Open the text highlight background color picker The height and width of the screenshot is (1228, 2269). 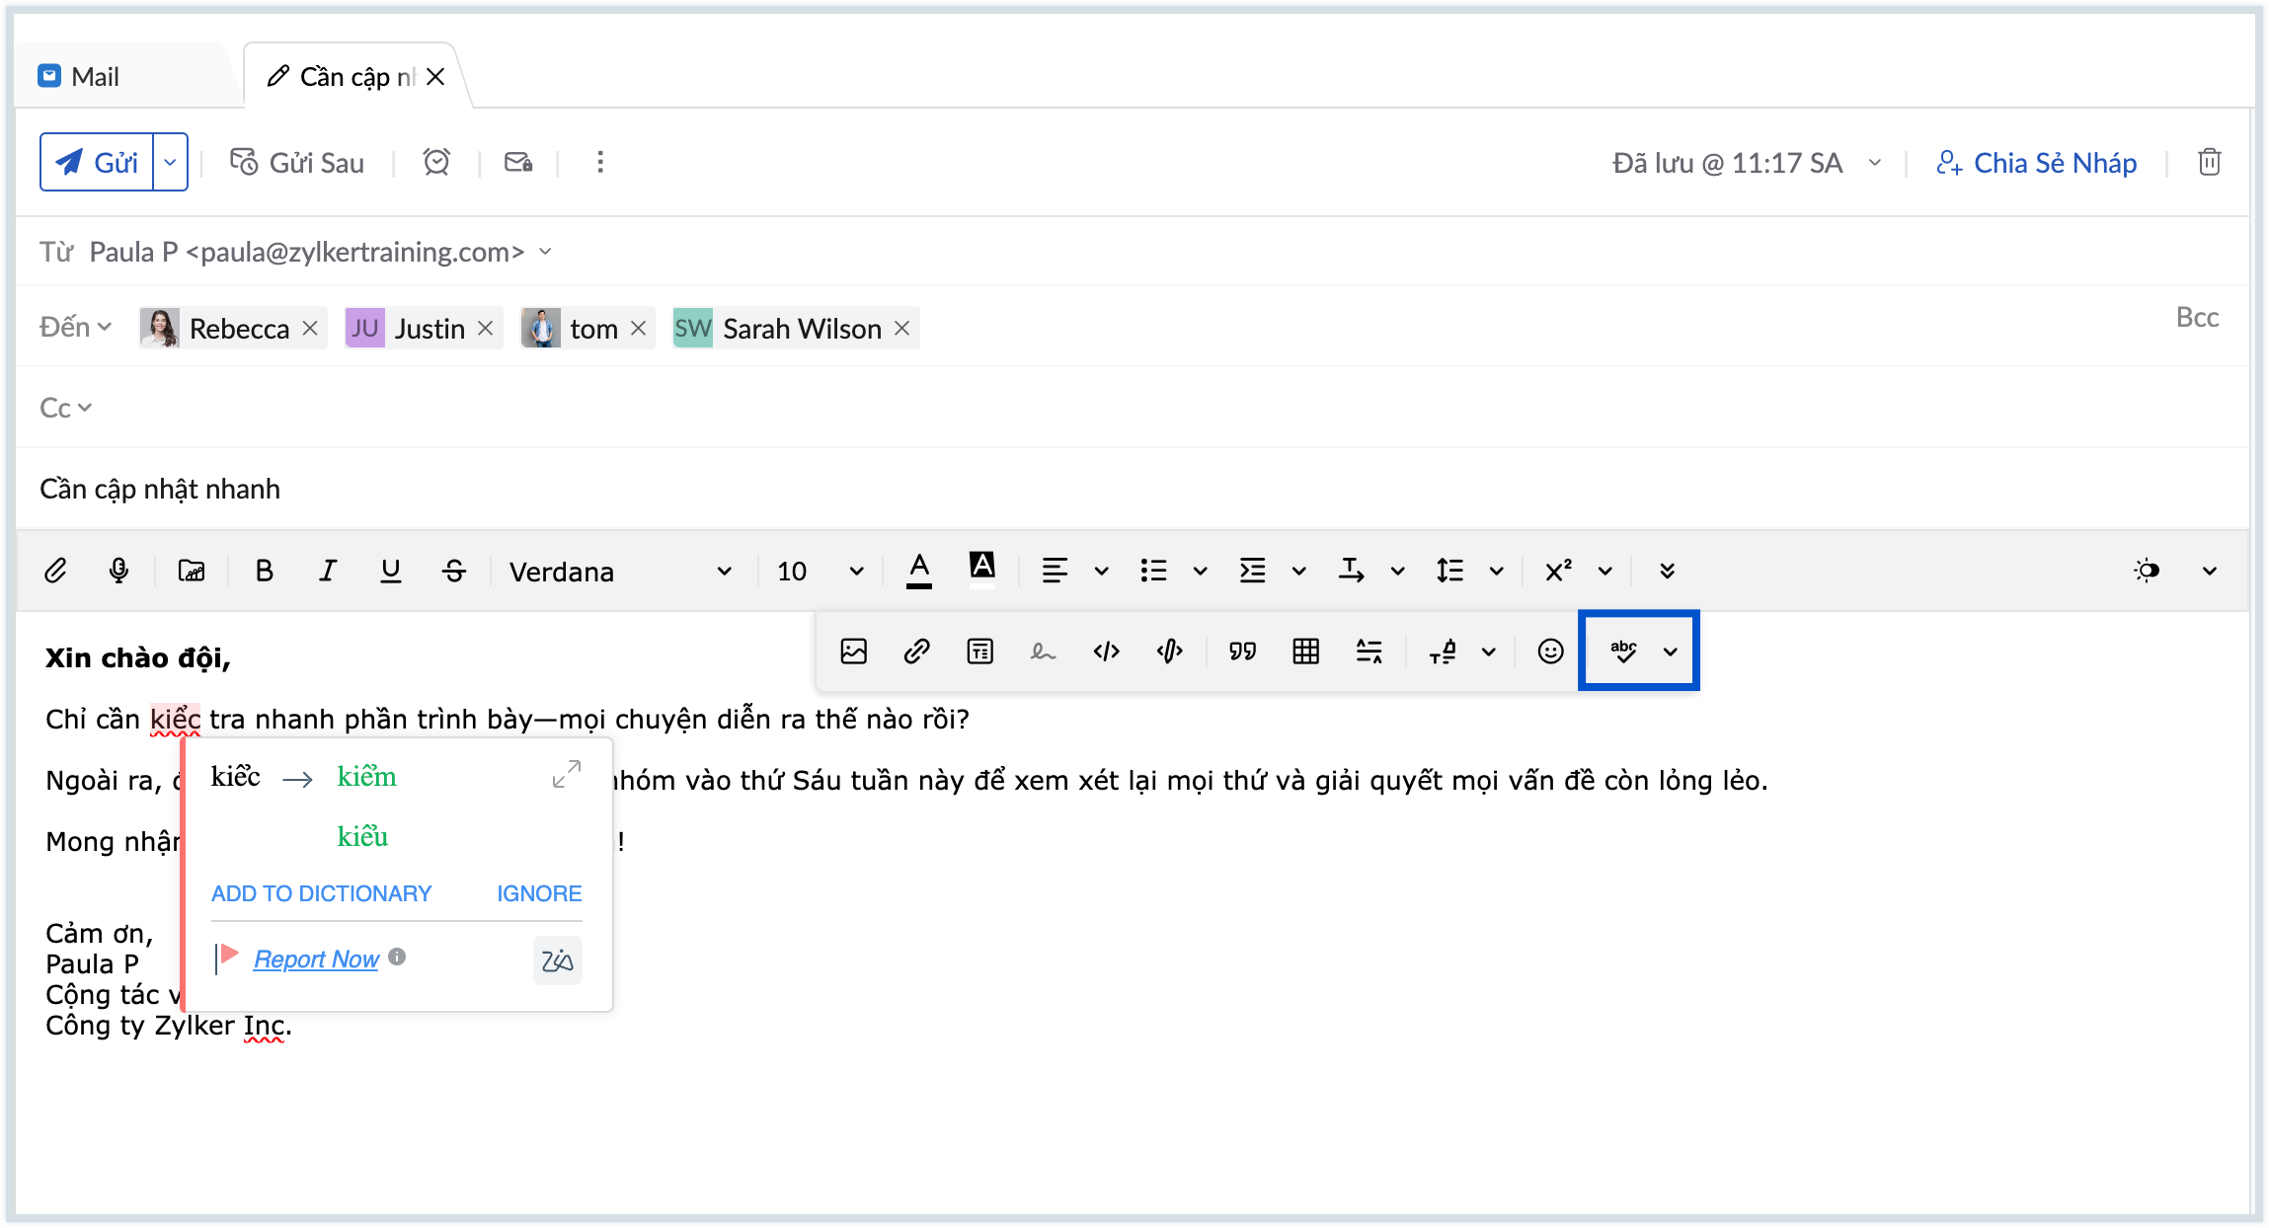point(981,570)
